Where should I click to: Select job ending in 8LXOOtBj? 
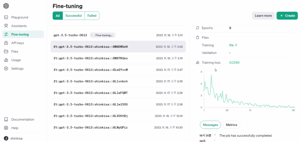[x=118, y=116]
